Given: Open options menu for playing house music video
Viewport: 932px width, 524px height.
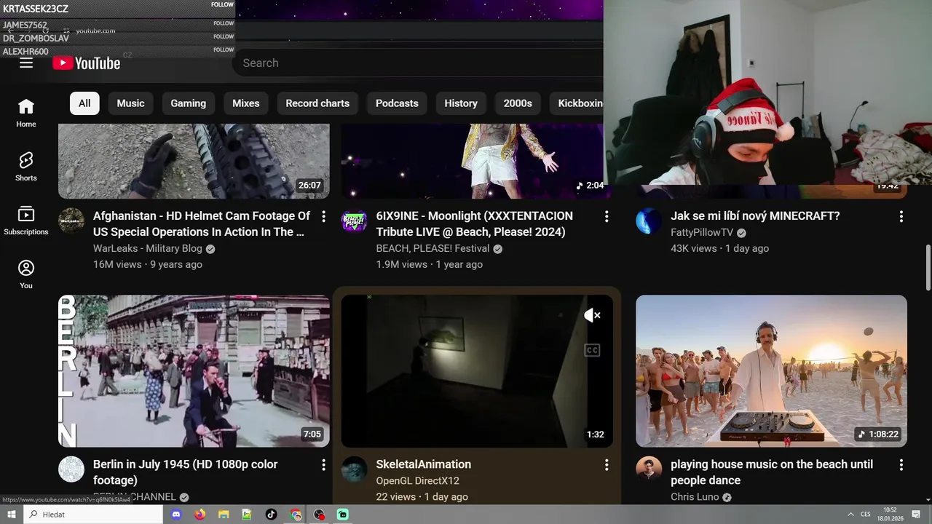Looking at the screenshot, I should (x=901, y=464).
